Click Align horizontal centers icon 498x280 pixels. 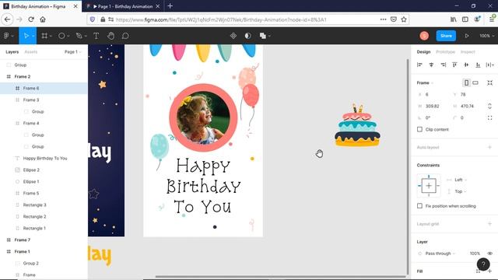431,65
